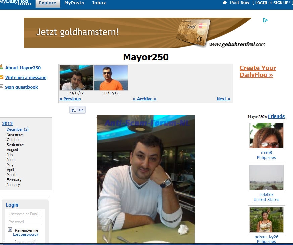Expand the 2012 archive year
The image size is (293, 245).
7,124
